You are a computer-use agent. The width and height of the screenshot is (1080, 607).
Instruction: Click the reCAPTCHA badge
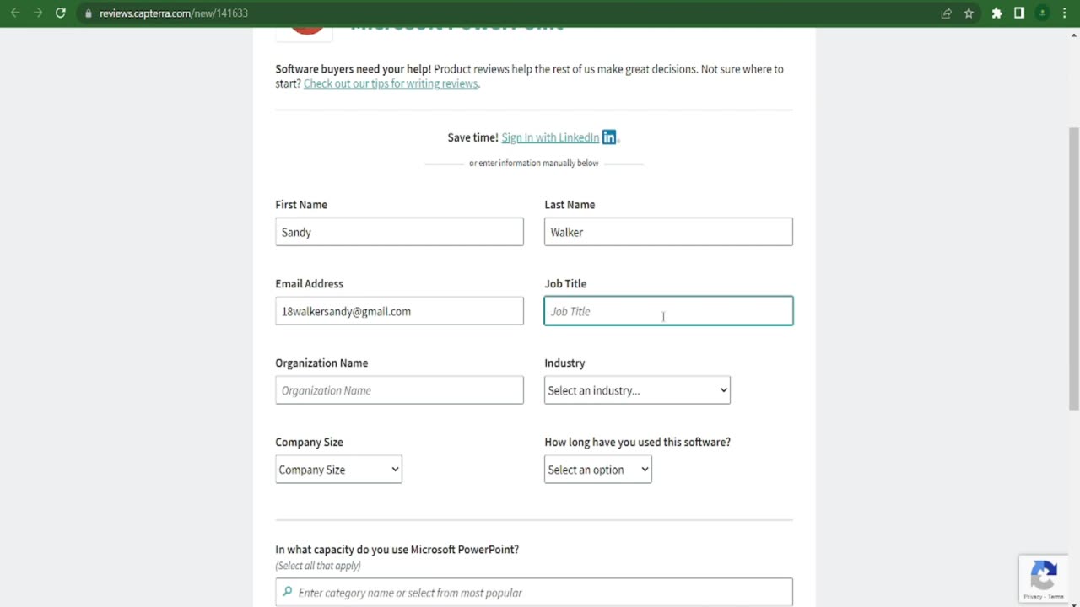click(1044, 579)
